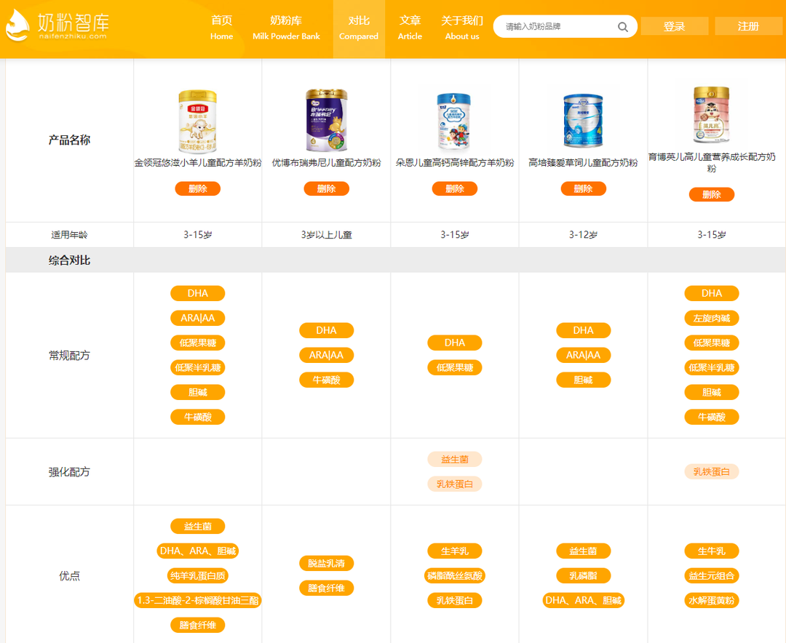Click the 益生菌 tag under 强化配方
The height and width of the screenshot is (643, 786).
pyautogui.click(x=455, y=459)
